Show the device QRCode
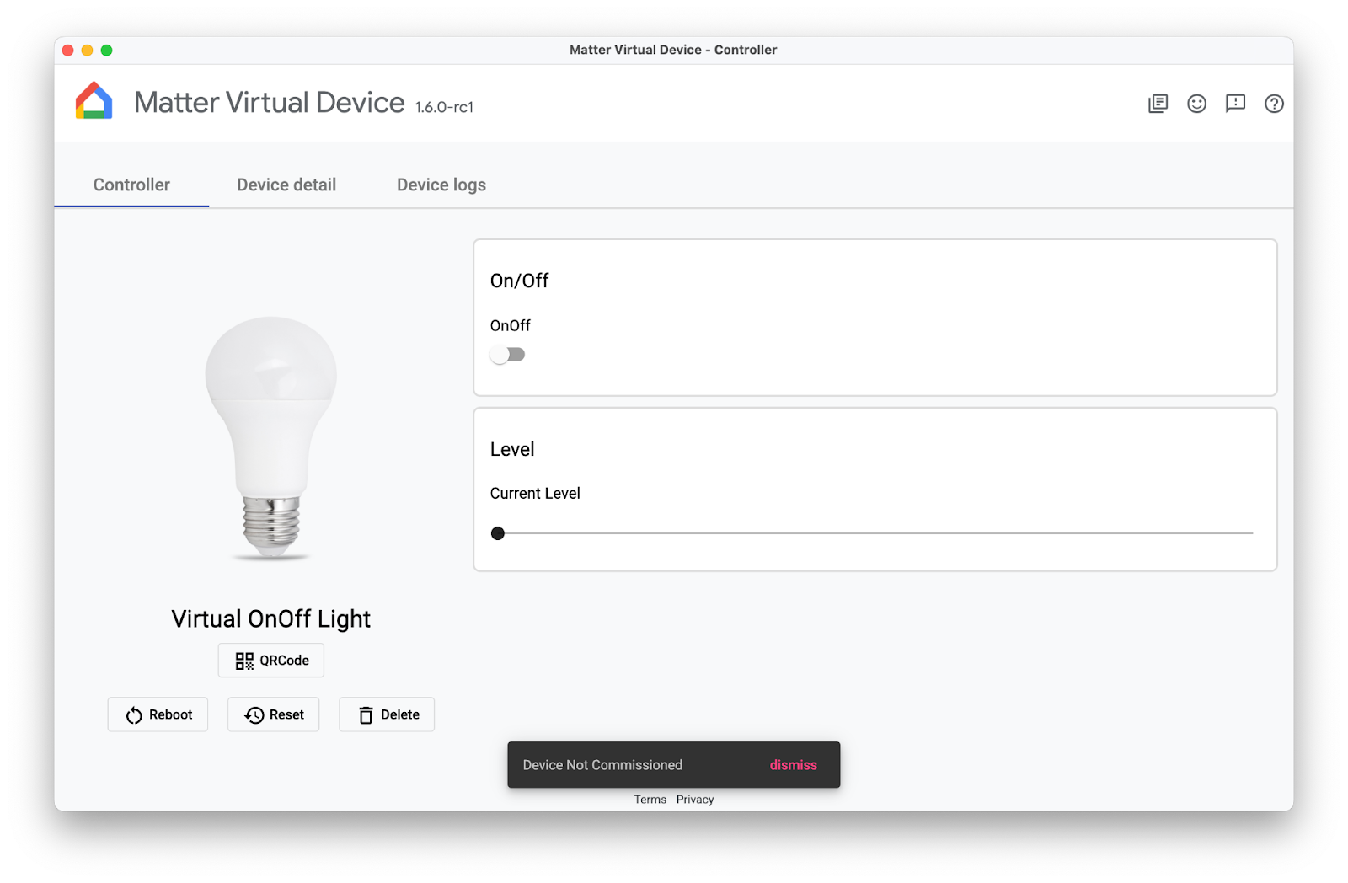 click(x=271, y=661)
